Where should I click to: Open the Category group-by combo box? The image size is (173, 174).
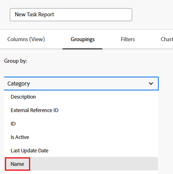81,84
